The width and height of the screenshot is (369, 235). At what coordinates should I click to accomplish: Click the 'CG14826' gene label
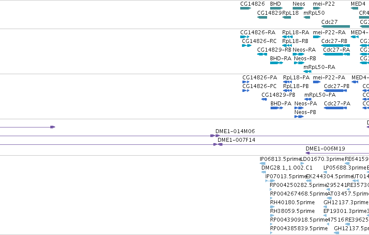pos(252,4)
